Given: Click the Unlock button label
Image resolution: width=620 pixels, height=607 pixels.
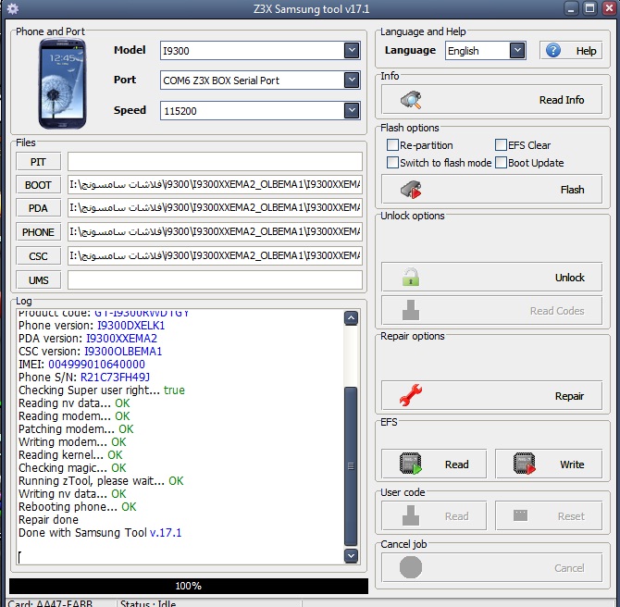Looking at the screenshot, I should pos(570,278).
